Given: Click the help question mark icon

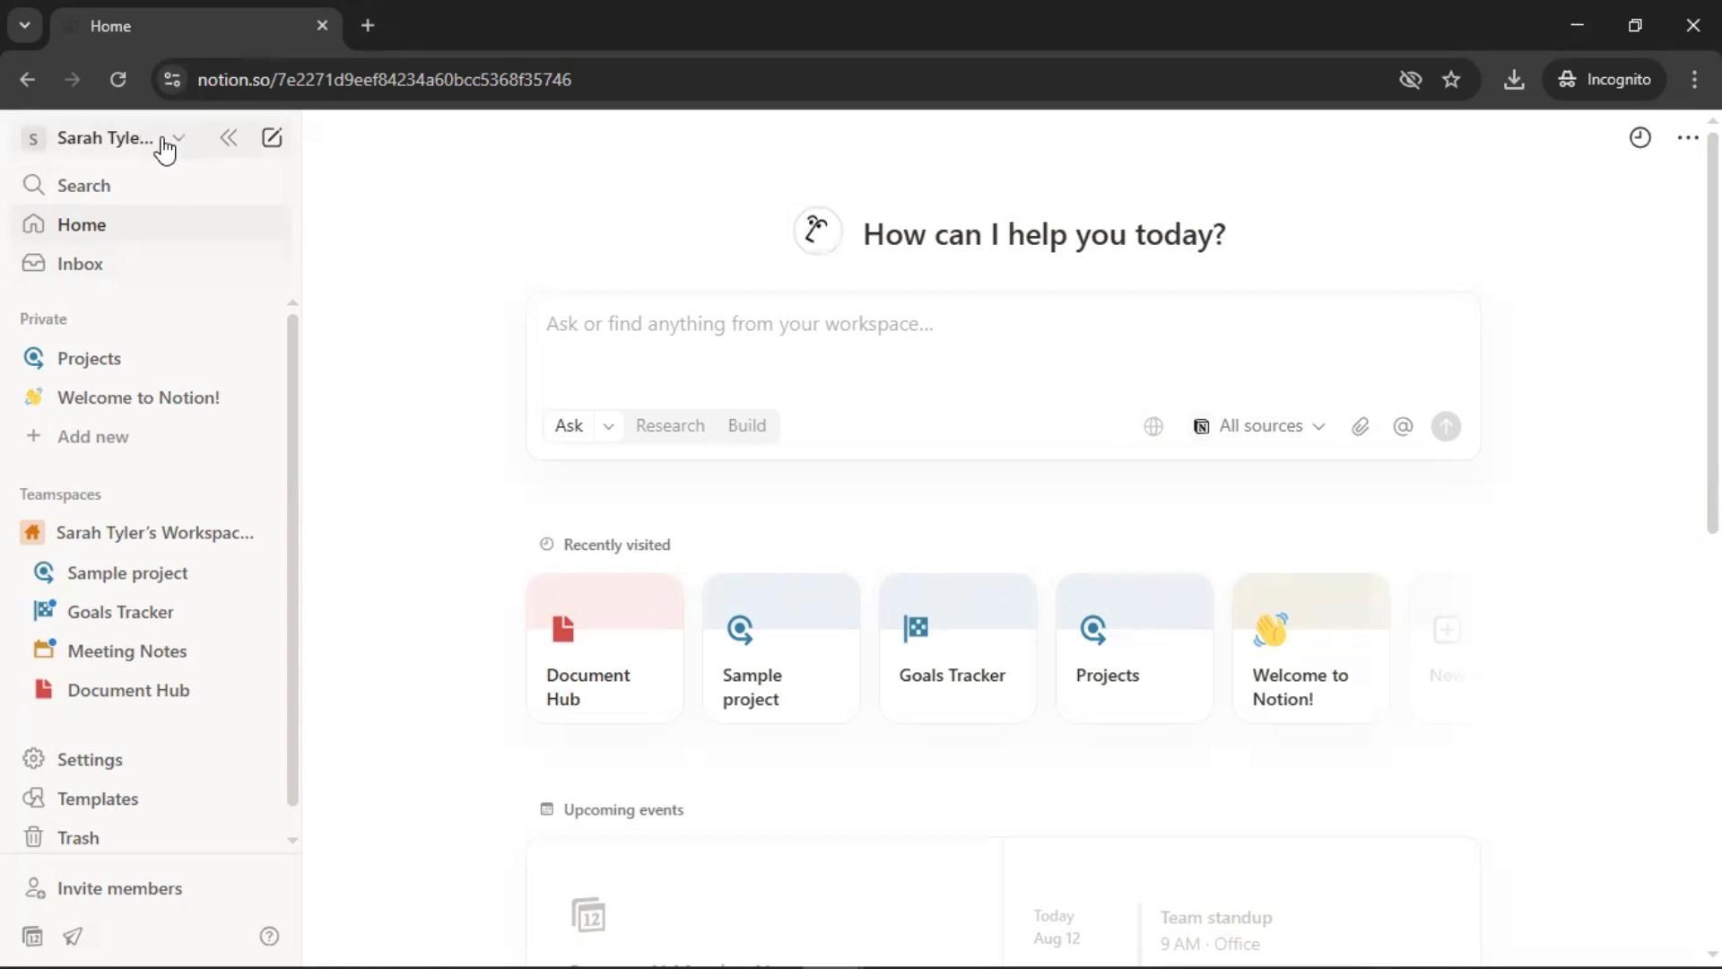Looking at the screenshot, I should pos(269,936).
